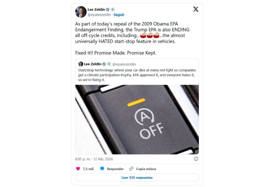Screen dimensions: 268x187
Task: Click the small avatar in quoted tweet
Action: point(81,64)
